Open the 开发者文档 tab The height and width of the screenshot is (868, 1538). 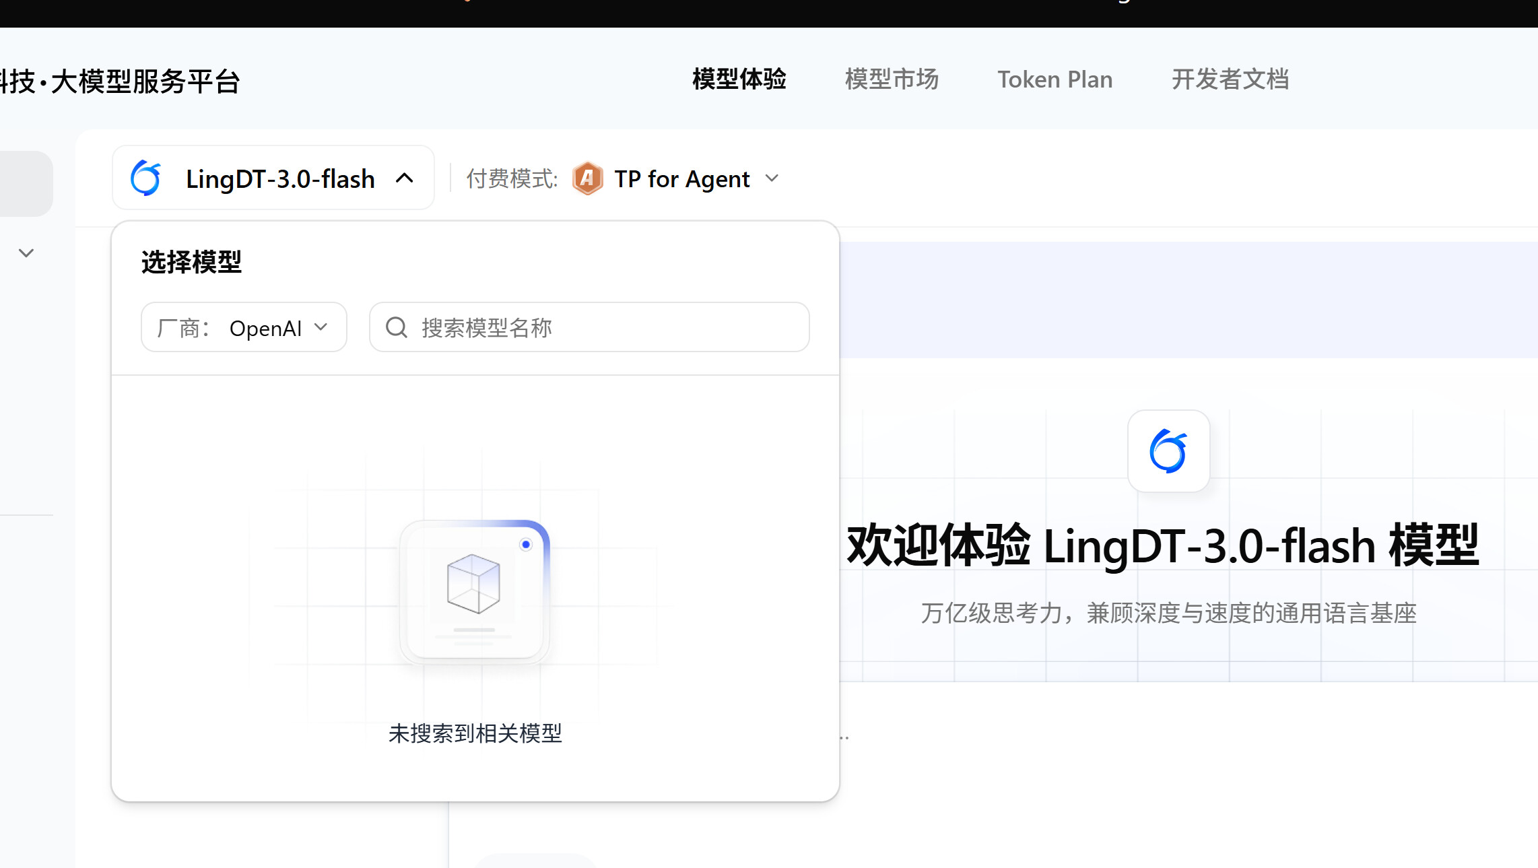coord(1230,79)
